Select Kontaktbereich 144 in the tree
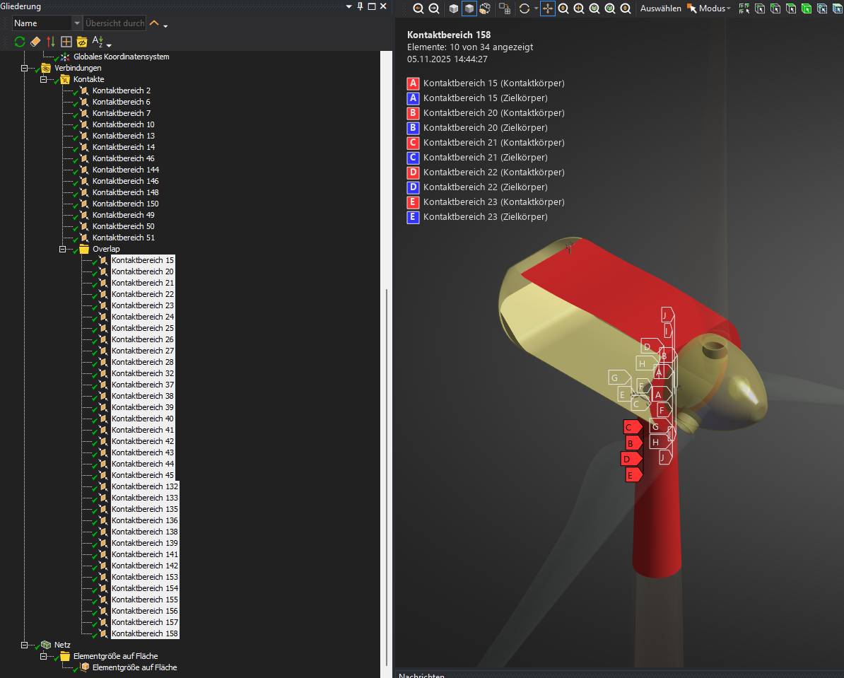This screenshot has width=844, height=678. (x=125, y=170)
